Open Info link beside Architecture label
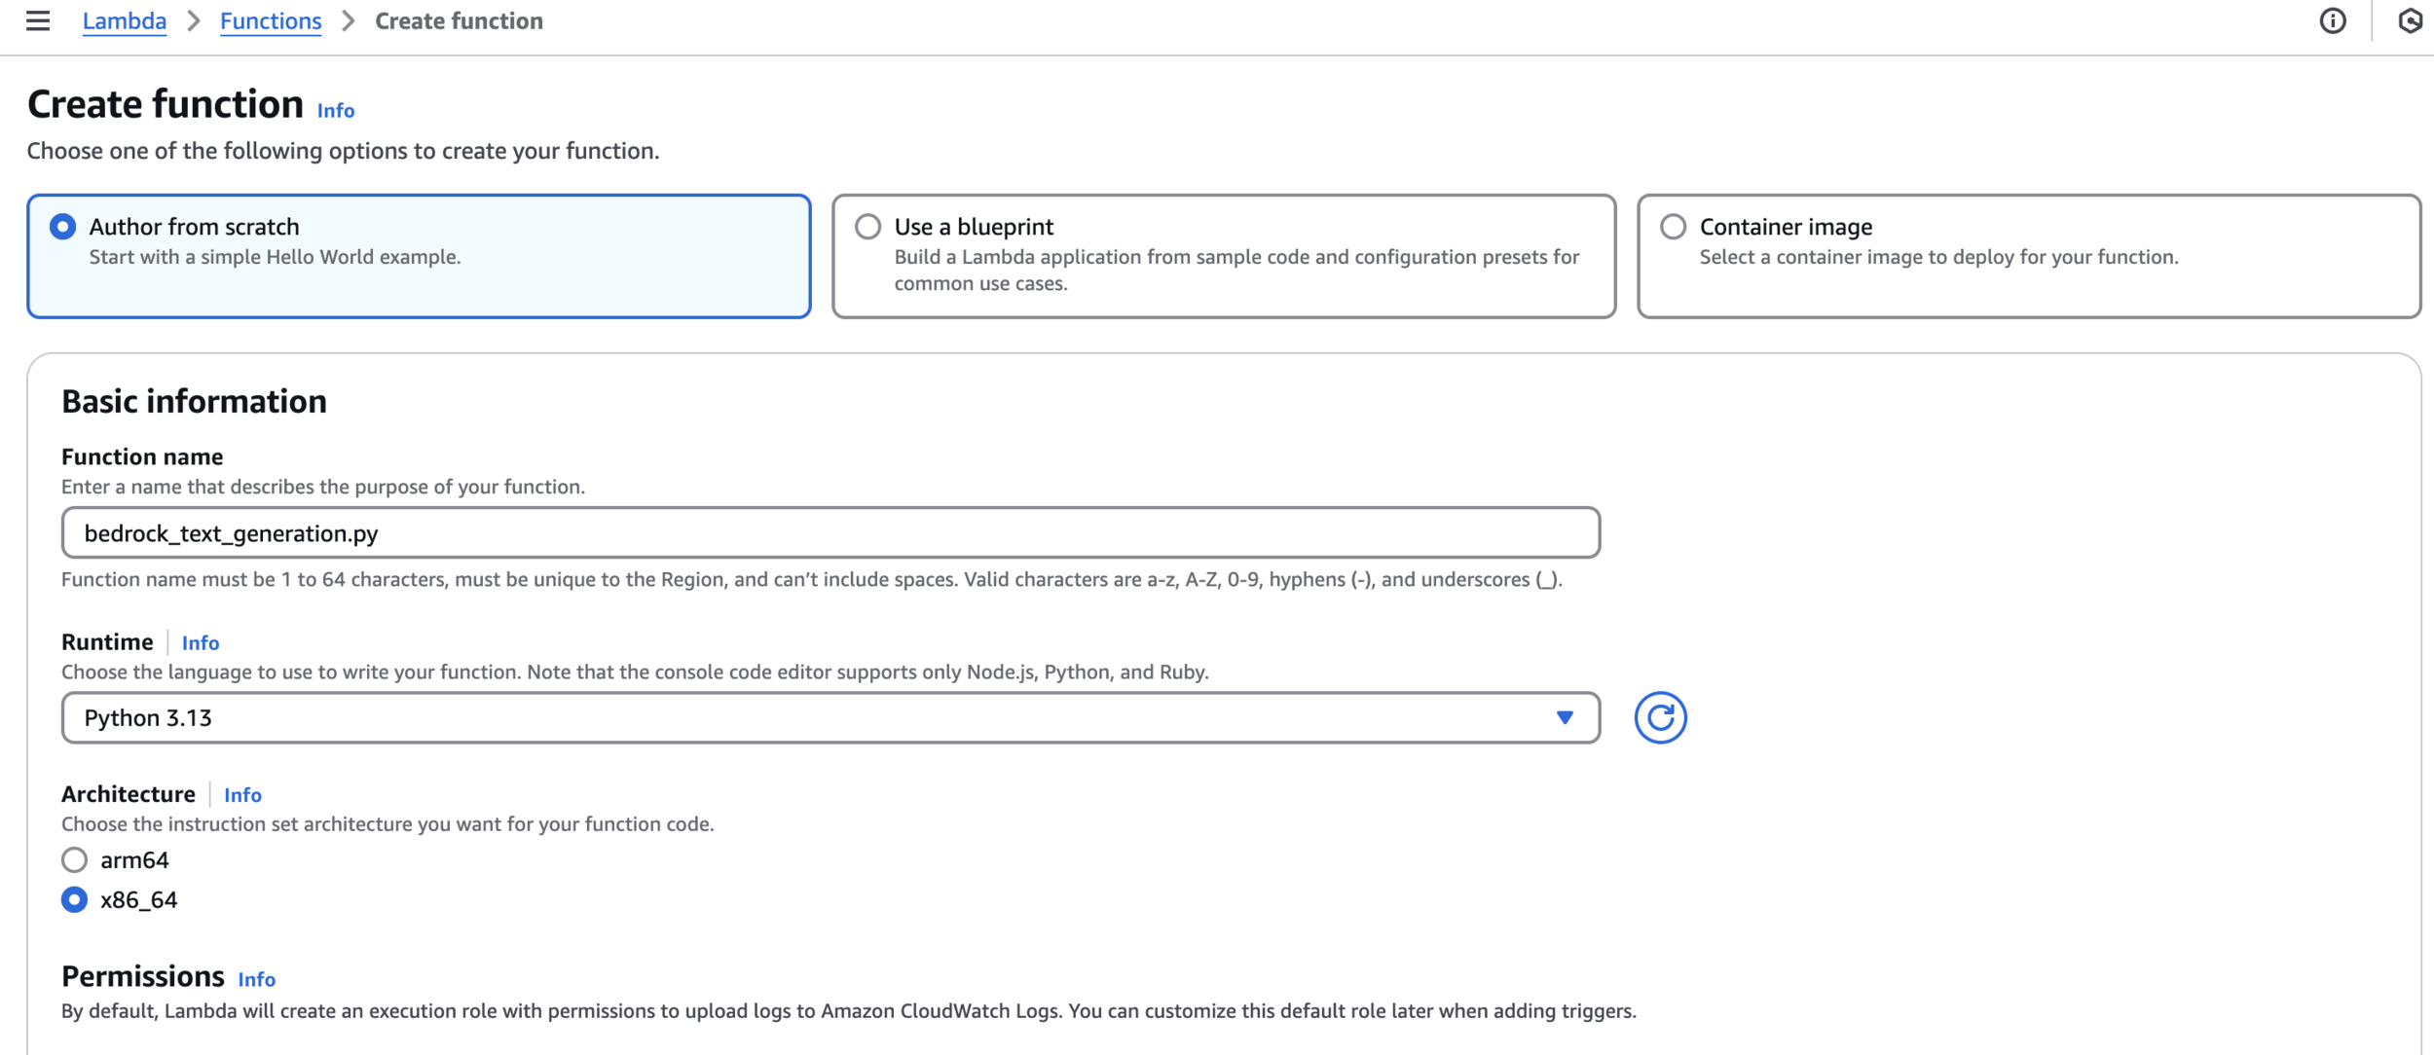 [242, 795]
